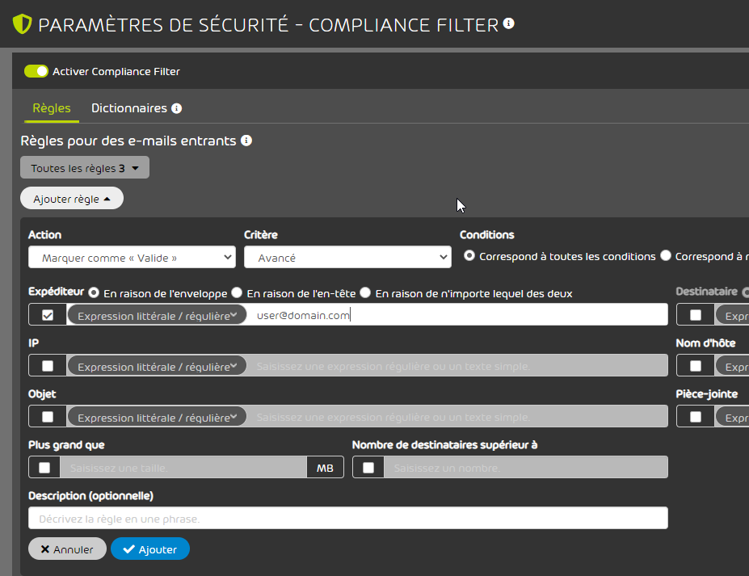The height and width of the screenshot is (576, 749).
Task: Check the Plus grand que checkbox
Action: tap(44, 468)
